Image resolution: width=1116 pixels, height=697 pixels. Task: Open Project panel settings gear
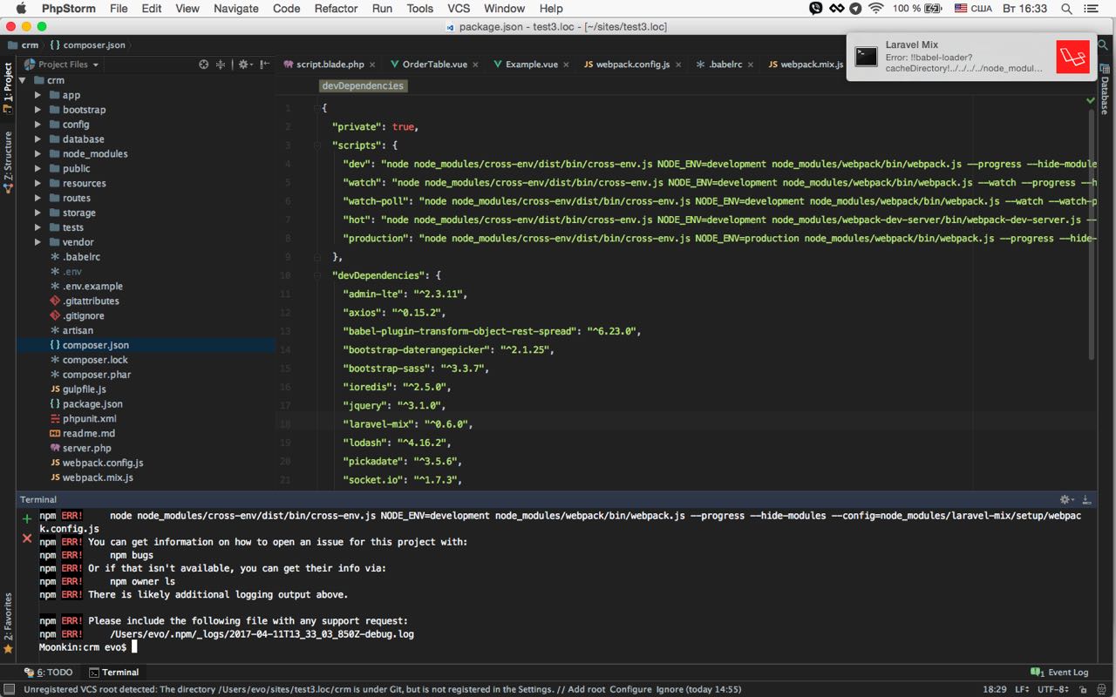click(x=244, y=64)
